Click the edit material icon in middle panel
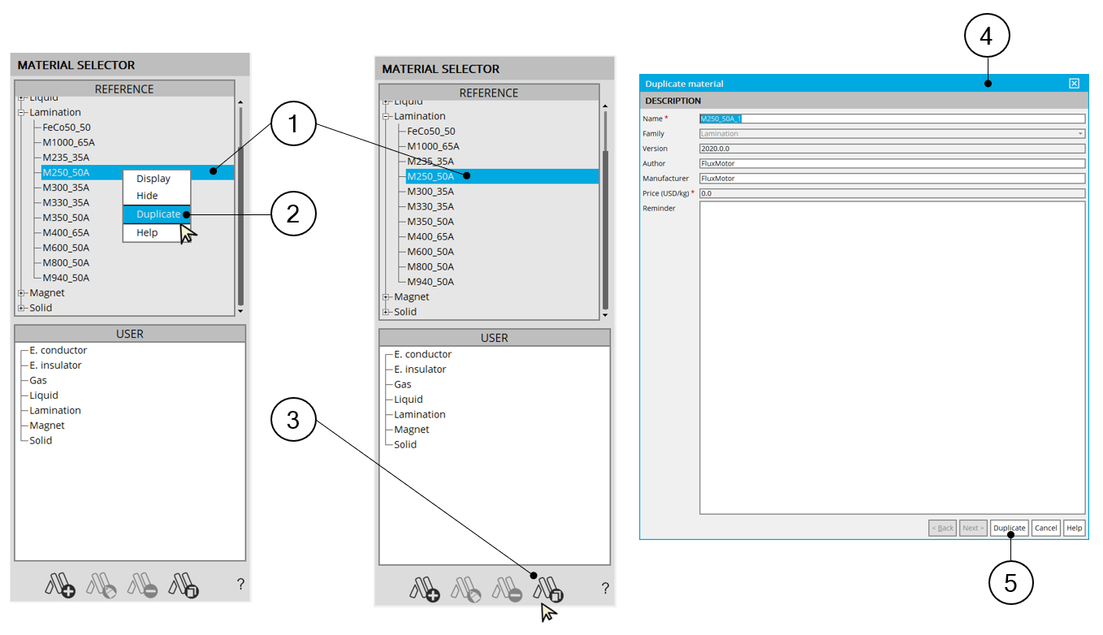The height and width of the screenshot is (635, 1103). [466, 589]
